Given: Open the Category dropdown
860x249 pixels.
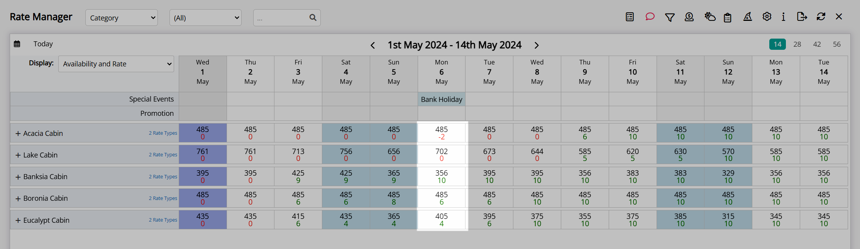Looking at the screenshot, I should click(x=122, y=18).
